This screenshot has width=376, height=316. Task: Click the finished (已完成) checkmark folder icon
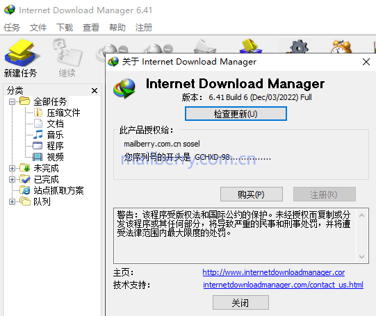[x=25, y=179]
